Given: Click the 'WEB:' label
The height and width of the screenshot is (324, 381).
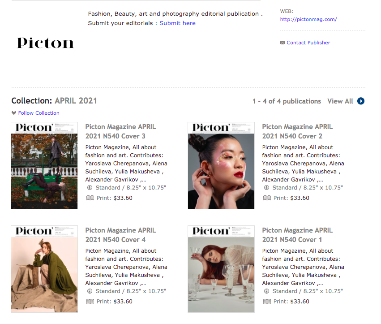Looking at the screenshot, I should point(287,11).
